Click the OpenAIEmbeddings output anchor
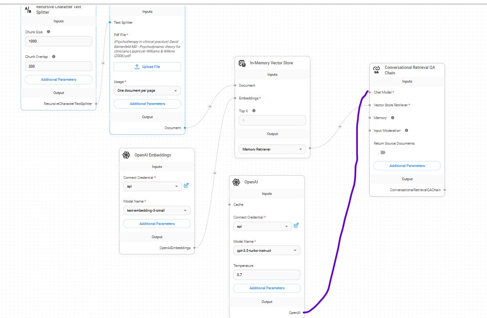 (194, 248)
